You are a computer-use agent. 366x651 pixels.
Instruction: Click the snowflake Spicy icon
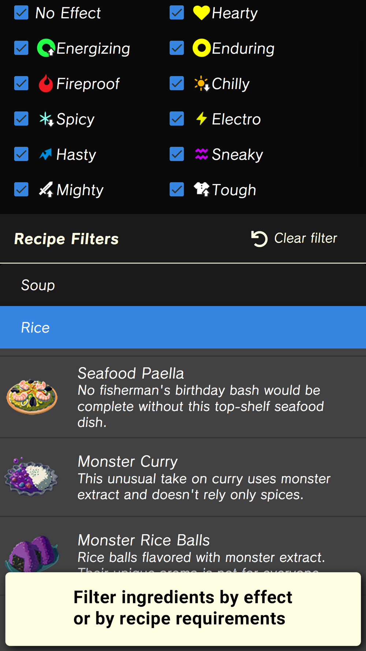click(x=46, y=119)
